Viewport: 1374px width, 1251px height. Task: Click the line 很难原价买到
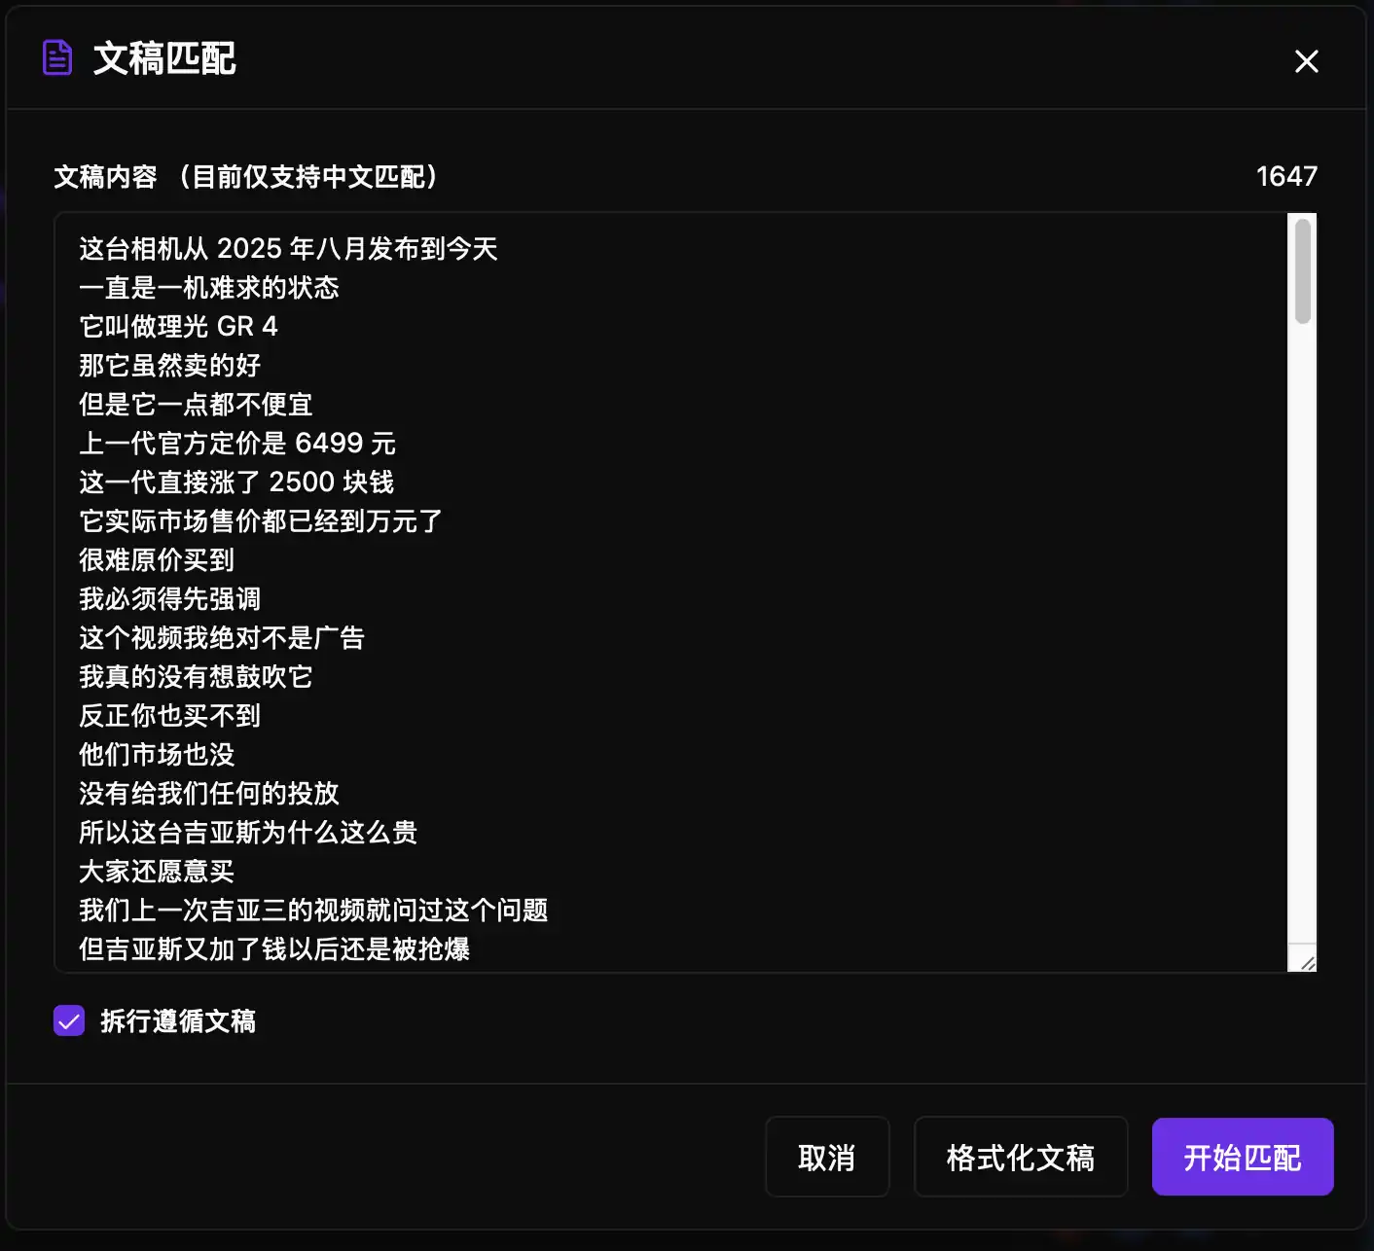(156, 560)
